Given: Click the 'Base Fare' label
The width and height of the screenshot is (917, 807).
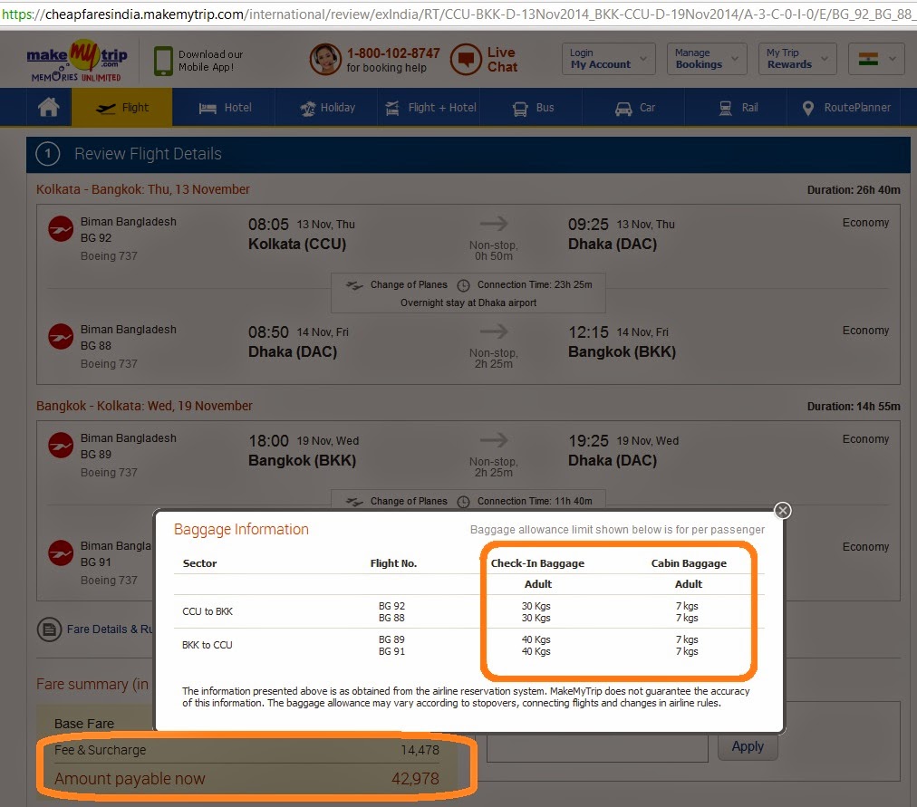Looking at the screenshot, I should point(84,724).
